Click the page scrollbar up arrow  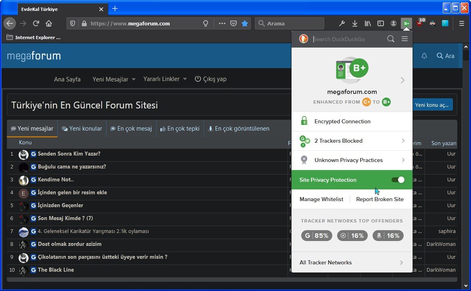click(466, 47)
